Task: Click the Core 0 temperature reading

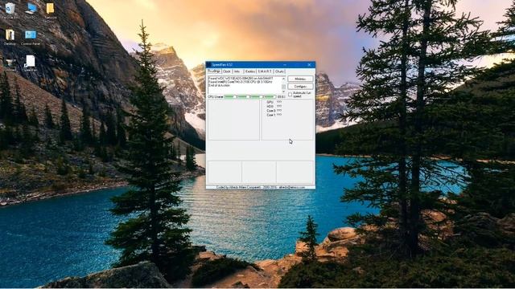Action: (x=274, y=111)
